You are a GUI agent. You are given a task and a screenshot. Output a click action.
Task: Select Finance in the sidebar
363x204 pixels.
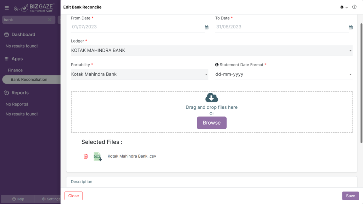15,70
